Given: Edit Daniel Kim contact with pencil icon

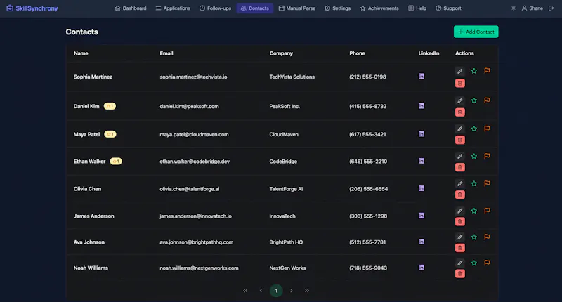Looking at the screenshot, I should pos(460,100).
